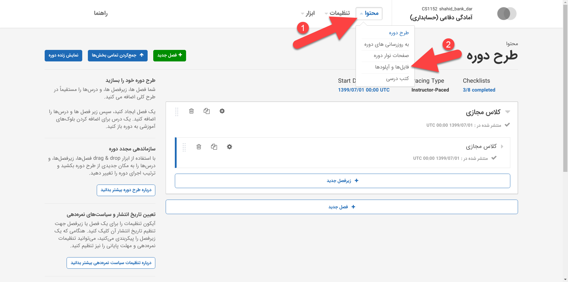Screen dimensions: 568x282
Task: Open settings gear for کلاس مجازی section
Action: pyautogui.click(x=222, y=111)
